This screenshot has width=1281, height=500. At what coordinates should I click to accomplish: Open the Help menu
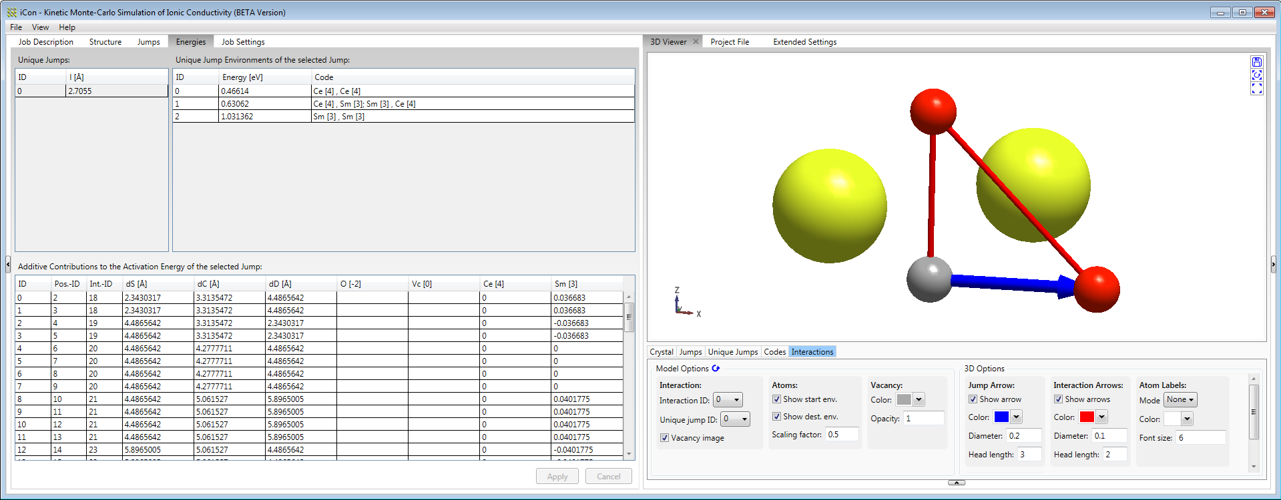point(67,27)
